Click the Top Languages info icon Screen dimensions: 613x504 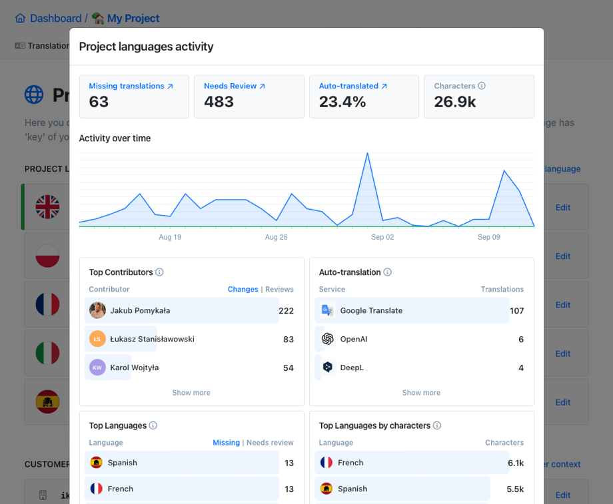click(x=153, y=425)
